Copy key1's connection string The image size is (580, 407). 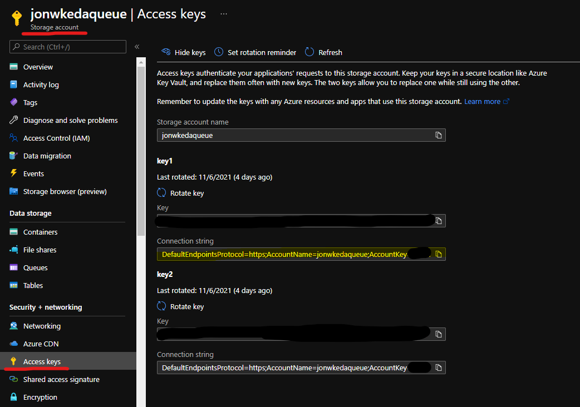coord(439,254)
